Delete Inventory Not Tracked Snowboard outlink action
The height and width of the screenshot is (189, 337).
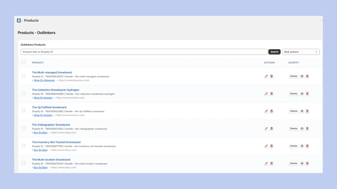[271, 146]
